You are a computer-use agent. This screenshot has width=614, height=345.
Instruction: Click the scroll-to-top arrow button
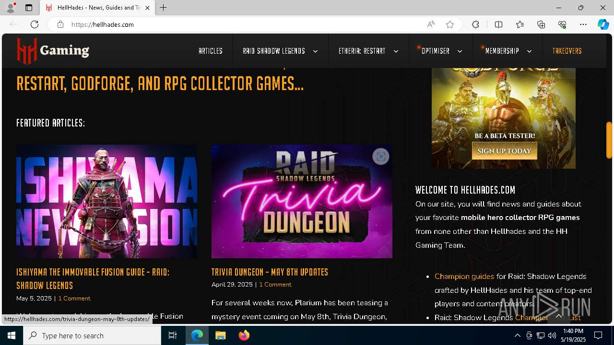pyautogui.click(x=559, y=316)
